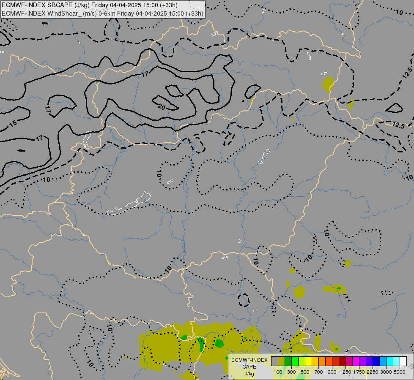Select the dark red swatch left of the 1250 tick
This screenshot has height=380, width=414.
pyautogui.click(x=343, y=361)
